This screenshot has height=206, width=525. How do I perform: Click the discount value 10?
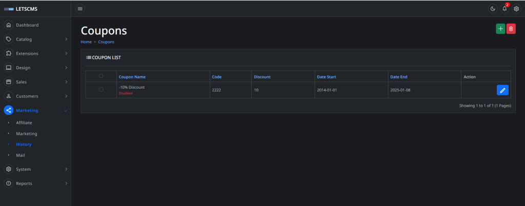[x=256, y=90]
